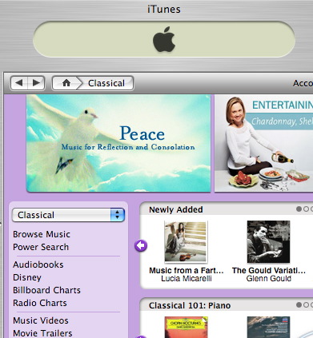Open the Entertaining banner with woman
The height and width of the screenshot is (338, 313).
264,143
